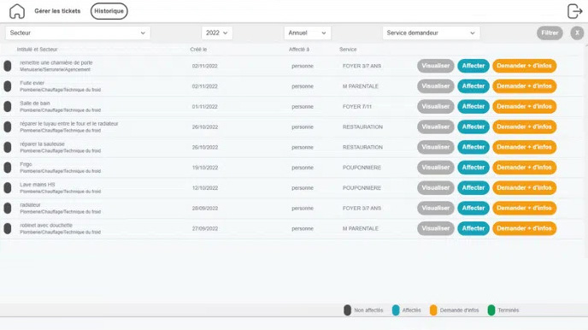
Task: Affecter the 'remettre une charnière de porte' ticket
Action: 473,66
